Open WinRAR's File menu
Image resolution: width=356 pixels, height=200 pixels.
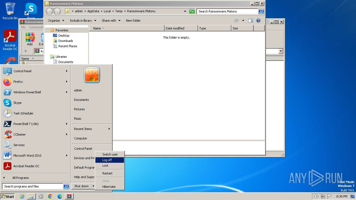click(x=23, y=27)
